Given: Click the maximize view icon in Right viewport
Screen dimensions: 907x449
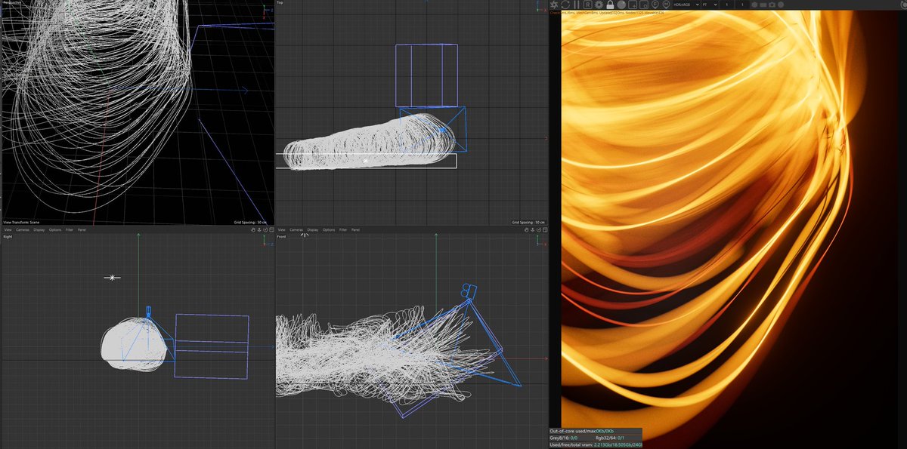Looking at the screenshot, I should point(272,229).
